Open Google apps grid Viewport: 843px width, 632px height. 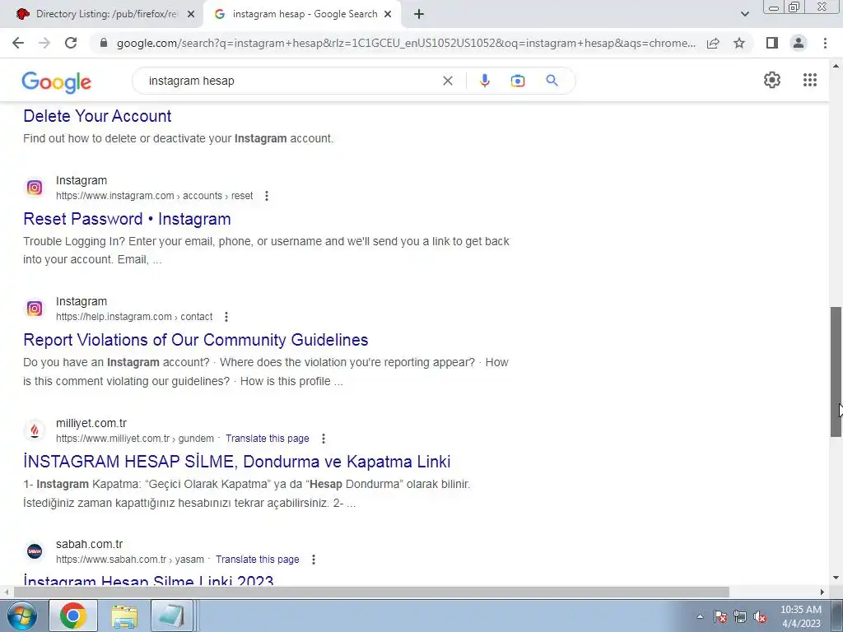810,80
